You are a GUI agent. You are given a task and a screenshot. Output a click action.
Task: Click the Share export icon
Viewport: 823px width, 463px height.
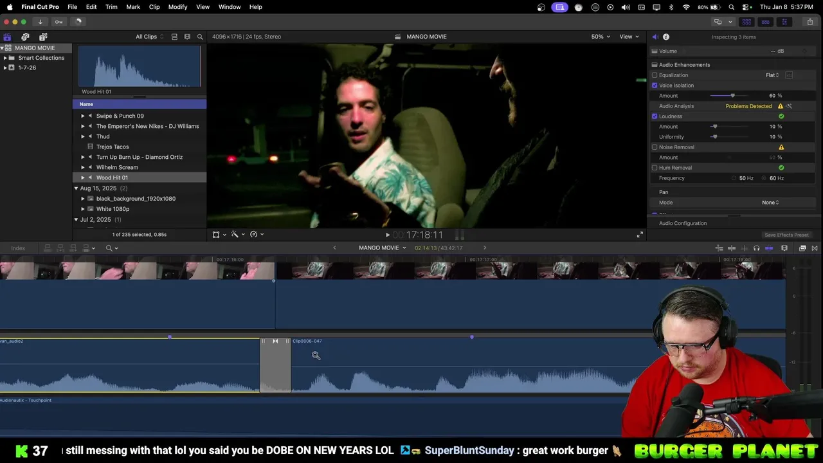810,22
